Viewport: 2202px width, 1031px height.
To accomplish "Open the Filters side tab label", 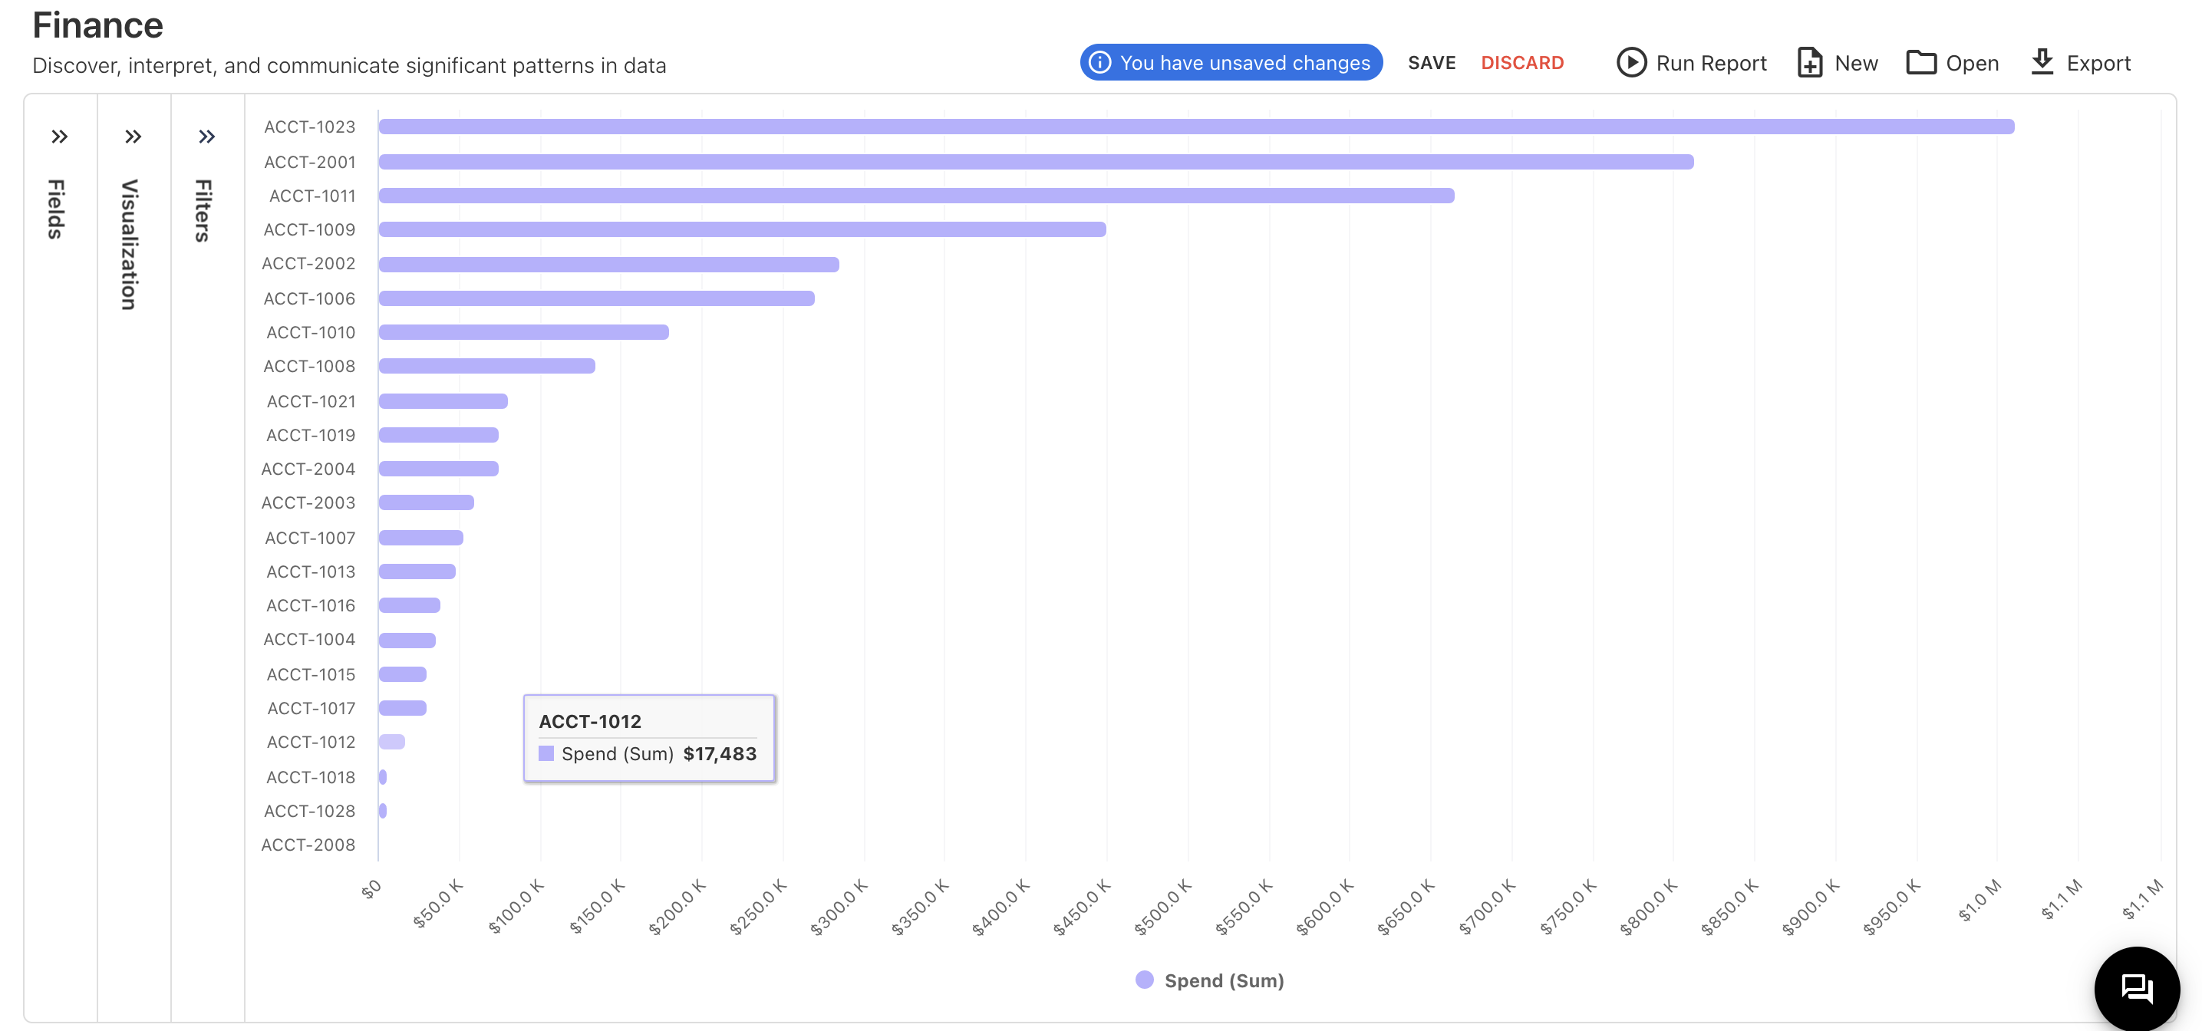I will pyautogui.click(x=203, y=211).
